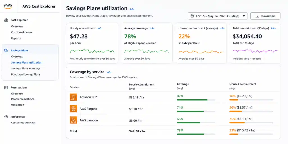Viewport: 288px width, 144px height.
Task: Click the $9.10 / hr cell
Action: click(136, 109)
